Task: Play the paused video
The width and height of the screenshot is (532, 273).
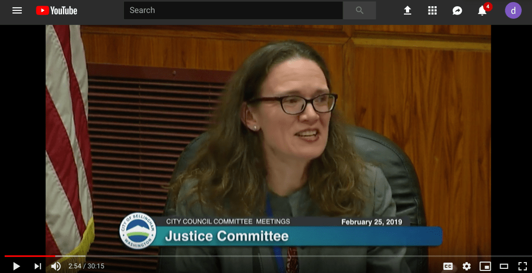Action: pos(16,266)
